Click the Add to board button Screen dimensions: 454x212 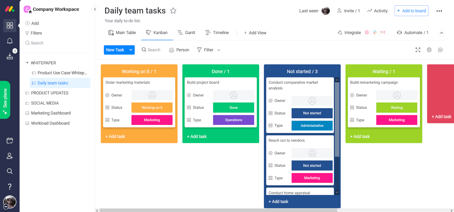[x=411, y=10]
